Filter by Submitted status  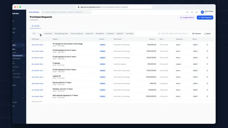click(x=48, y=34)
